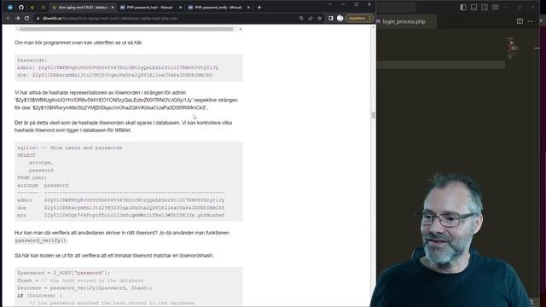
Task: Open the Chrome tab search dropdown
Action: click(330, 4)
